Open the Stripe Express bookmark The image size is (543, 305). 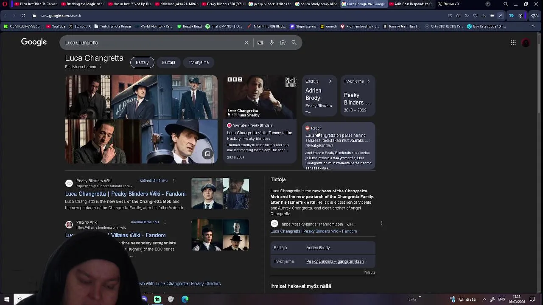303,26
